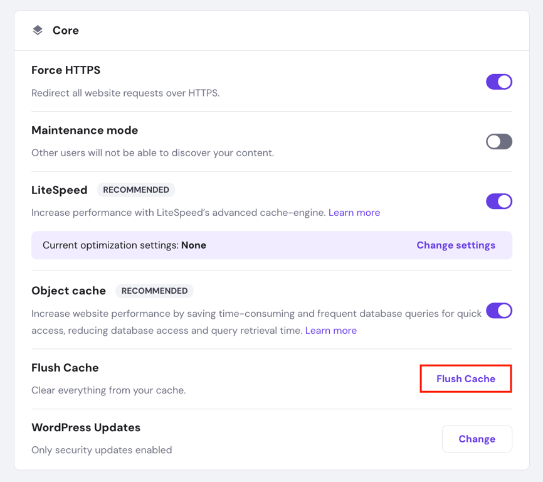The image size is (543, 482).
Task: Disable the Force HTTPS toggle
Action: (498, 82)
